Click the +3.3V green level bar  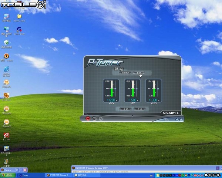click(154, 92)
